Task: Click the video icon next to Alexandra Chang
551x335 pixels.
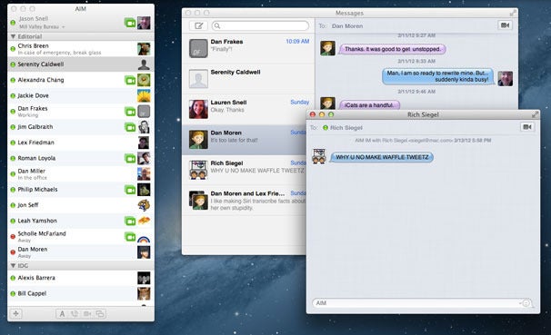Action: point(130,80)
